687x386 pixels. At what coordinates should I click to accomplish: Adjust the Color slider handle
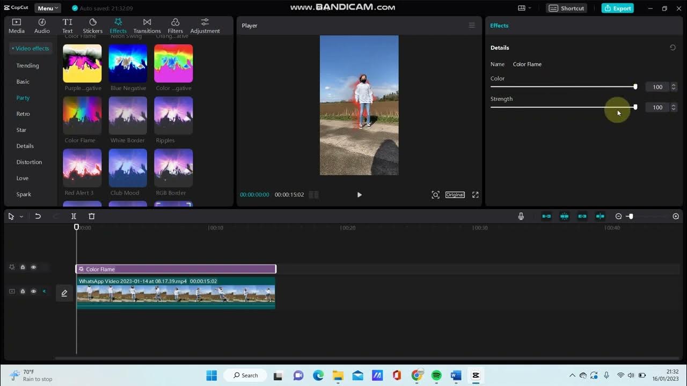635,87
